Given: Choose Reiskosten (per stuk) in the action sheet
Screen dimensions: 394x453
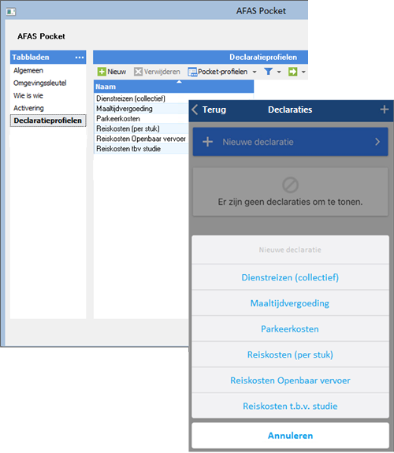Looking at the screenshot, I should [x=290, y=355].
